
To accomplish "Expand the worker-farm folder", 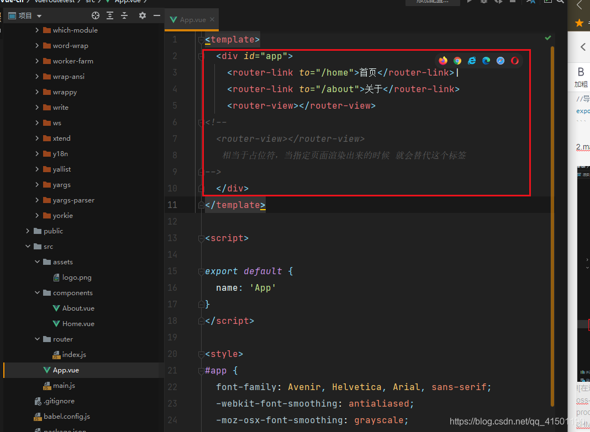I will tap(37, 61).
